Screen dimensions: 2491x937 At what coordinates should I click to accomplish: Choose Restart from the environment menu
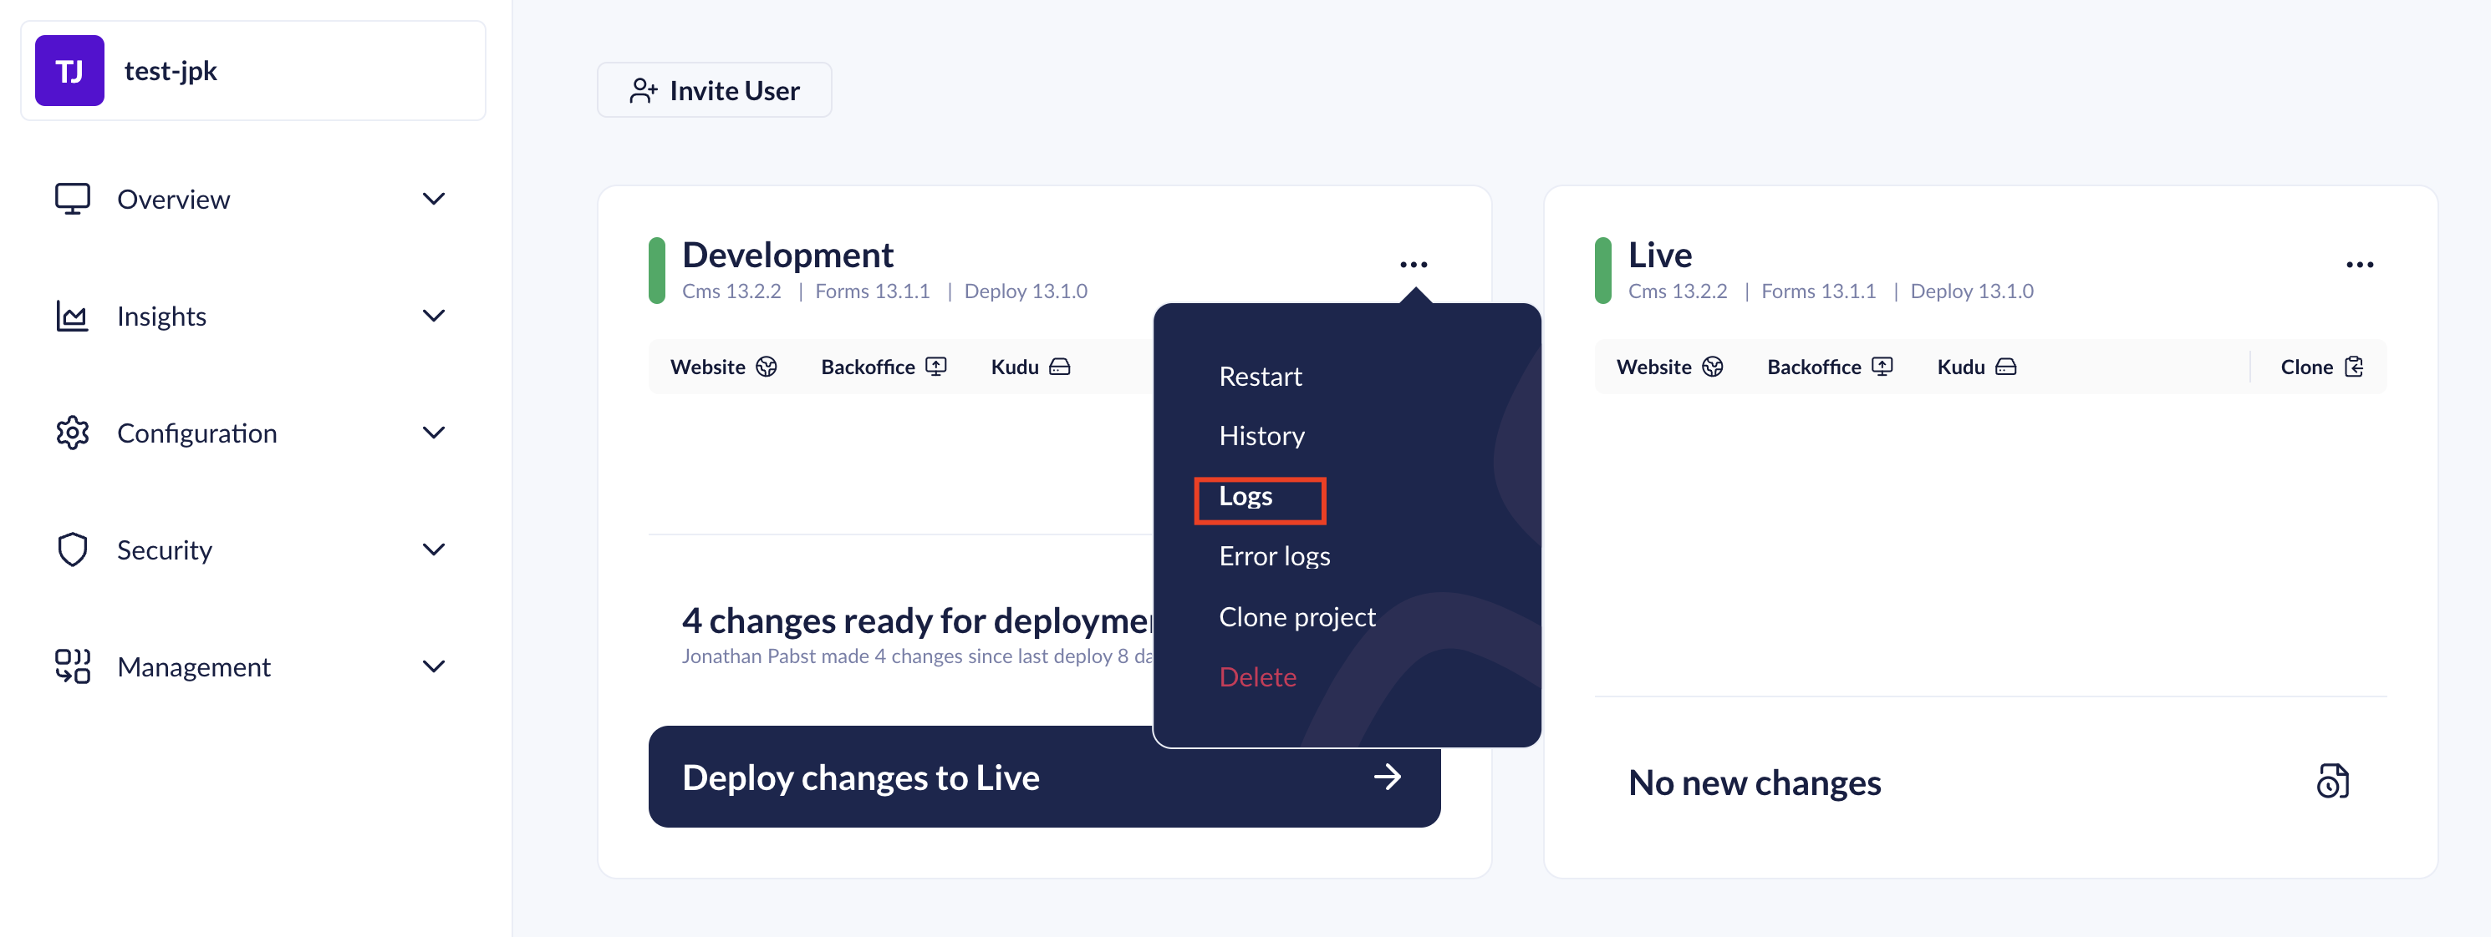pos(1259,377)
